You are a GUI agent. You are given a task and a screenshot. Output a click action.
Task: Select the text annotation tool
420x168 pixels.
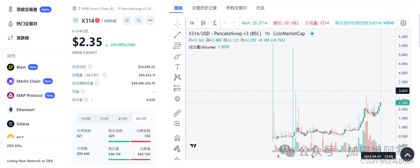pos(177,67)
